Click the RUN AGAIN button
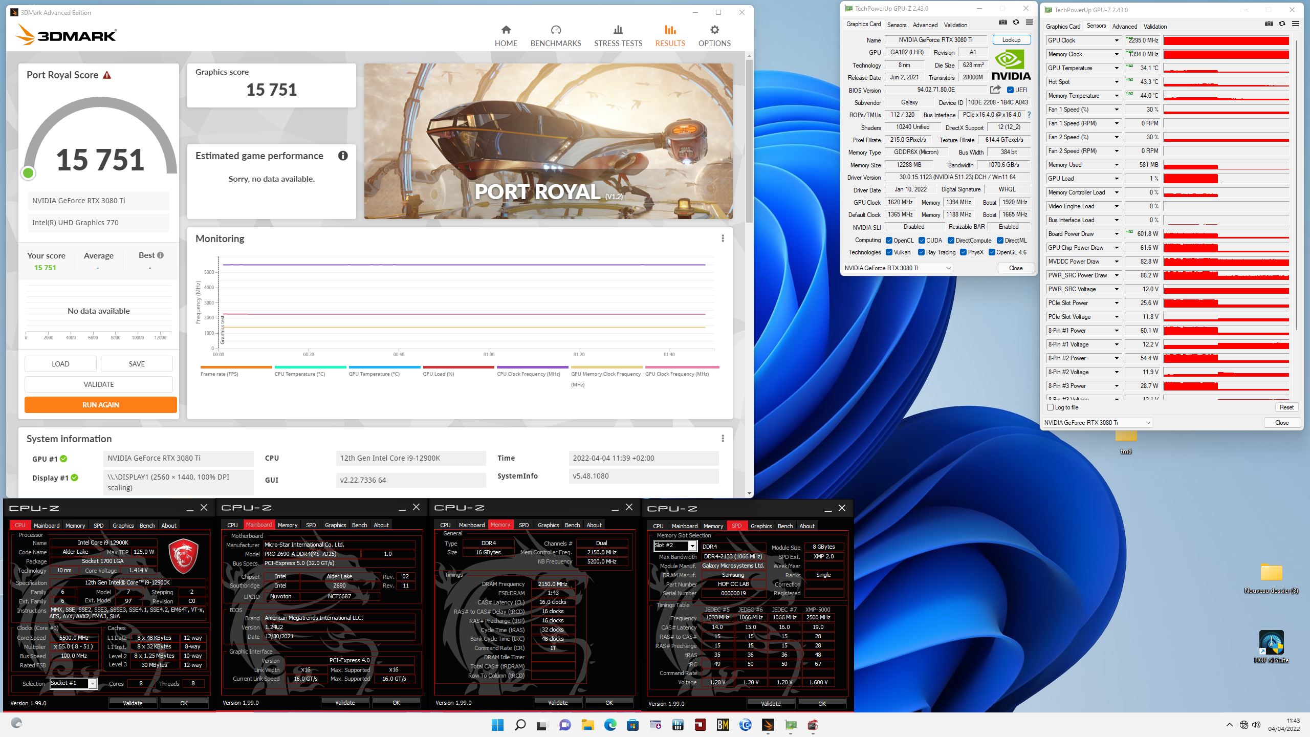The image size is (1310, 737). pyautogui.click(x=101, y=405)
